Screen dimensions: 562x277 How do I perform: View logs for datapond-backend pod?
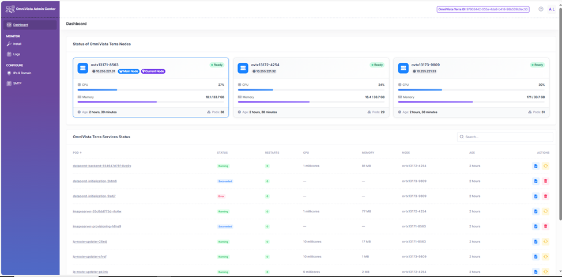click(535, 166)
